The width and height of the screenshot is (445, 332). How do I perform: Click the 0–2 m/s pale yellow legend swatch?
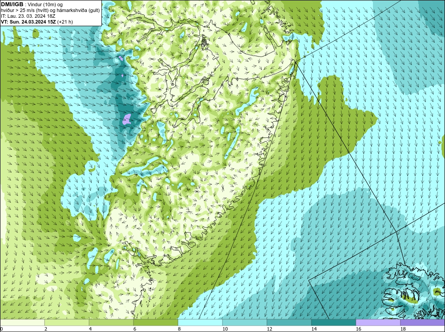22,323
